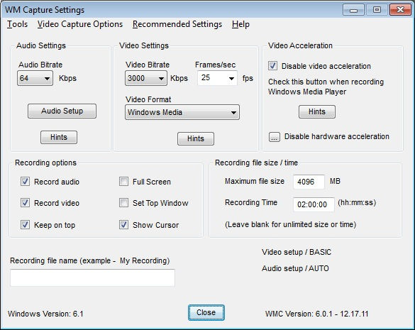The image size is (415, 330).
Task: Enable the Full Screen checkbox
Action: (123, 182)
